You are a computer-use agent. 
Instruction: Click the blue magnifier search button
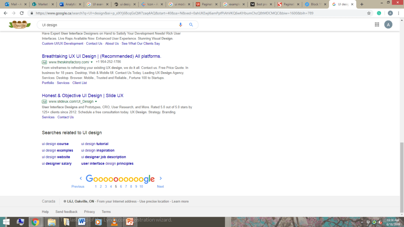click(191, 25)
